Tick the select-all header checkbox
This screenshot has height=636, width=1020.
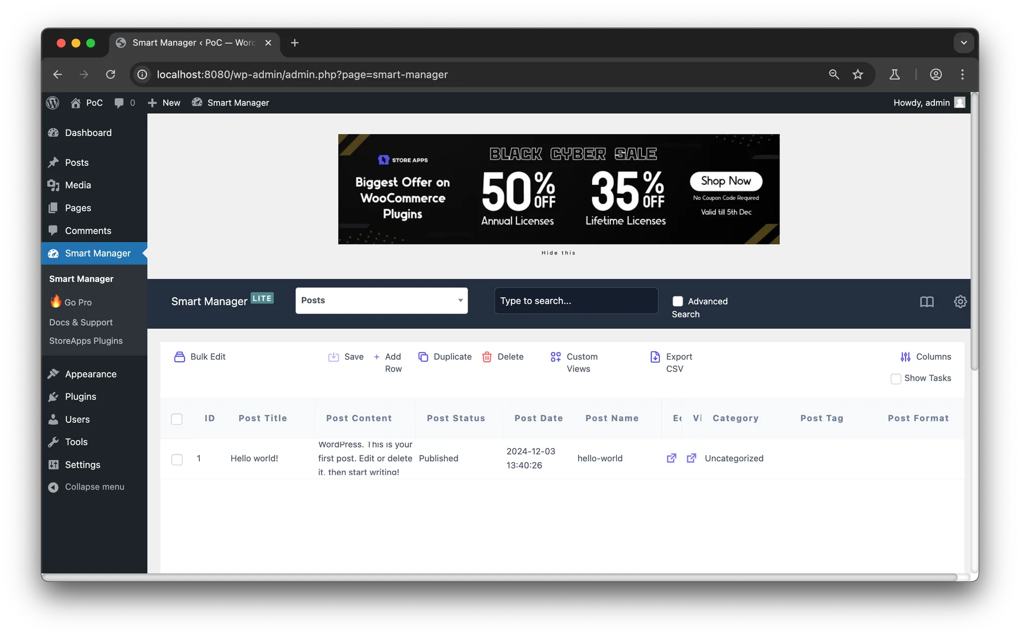(x=177, y=419)
